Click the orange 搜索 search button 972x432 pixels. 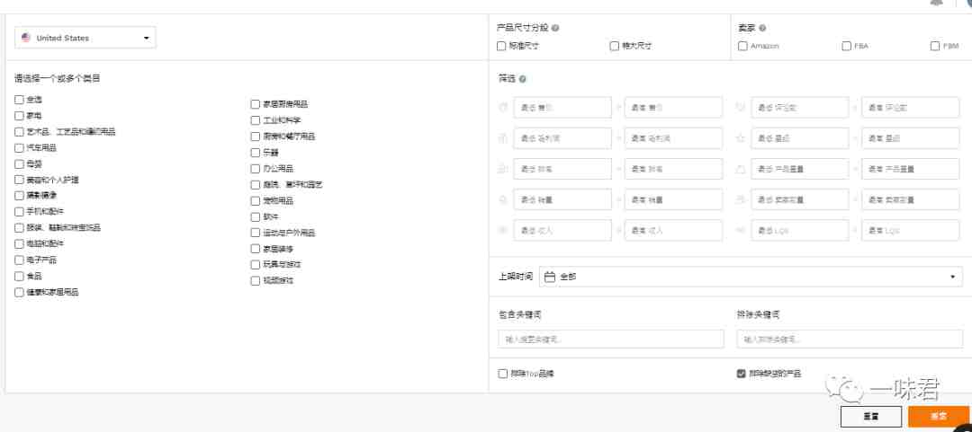(938, 417)
